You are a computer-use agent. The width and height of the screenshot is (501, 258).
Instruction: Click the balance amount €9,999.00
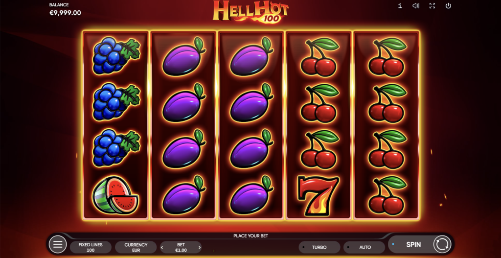click(x=65, y=13)
